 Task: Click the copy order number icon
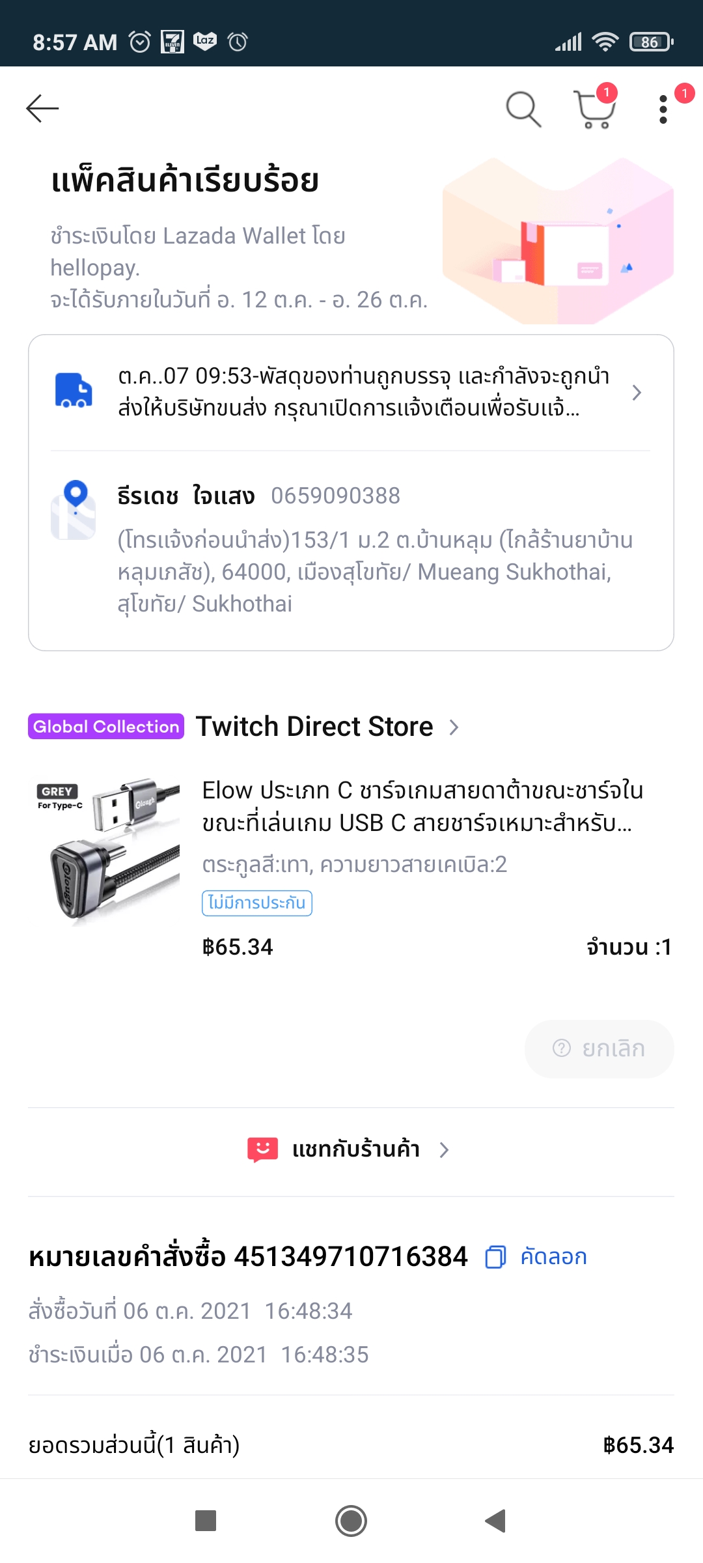coord(495,1257)
